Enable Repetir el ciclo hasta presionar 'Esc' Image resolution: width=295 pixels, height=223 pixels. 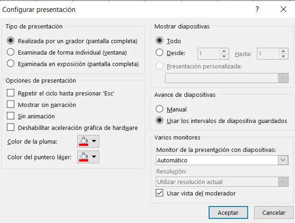(x=11, y=93)
